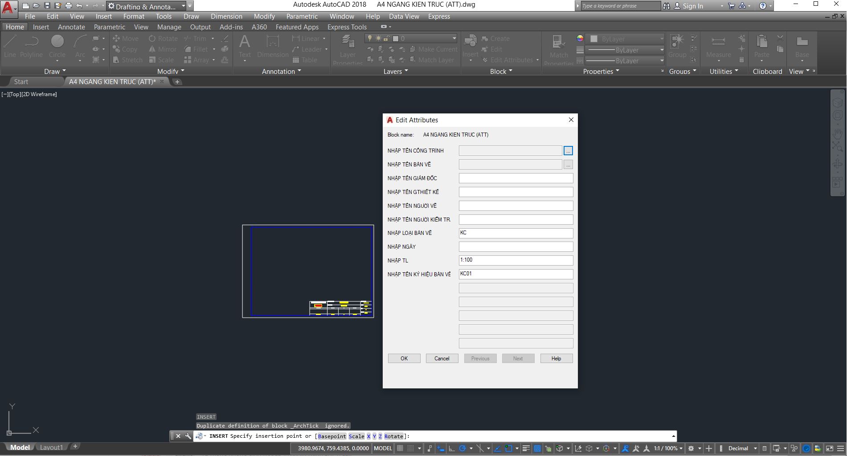847x456 pixels.
Task: Expand the Layers panel
Action: 396,71
